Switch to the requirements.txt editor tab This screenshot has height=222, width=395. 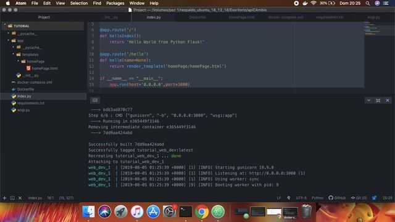point(330,17)
